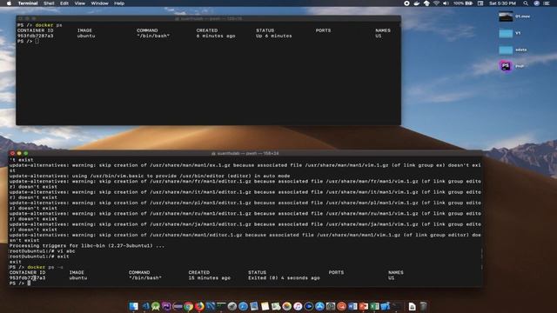Click '6 minutes ago' in upper terminal

point(216,36)
